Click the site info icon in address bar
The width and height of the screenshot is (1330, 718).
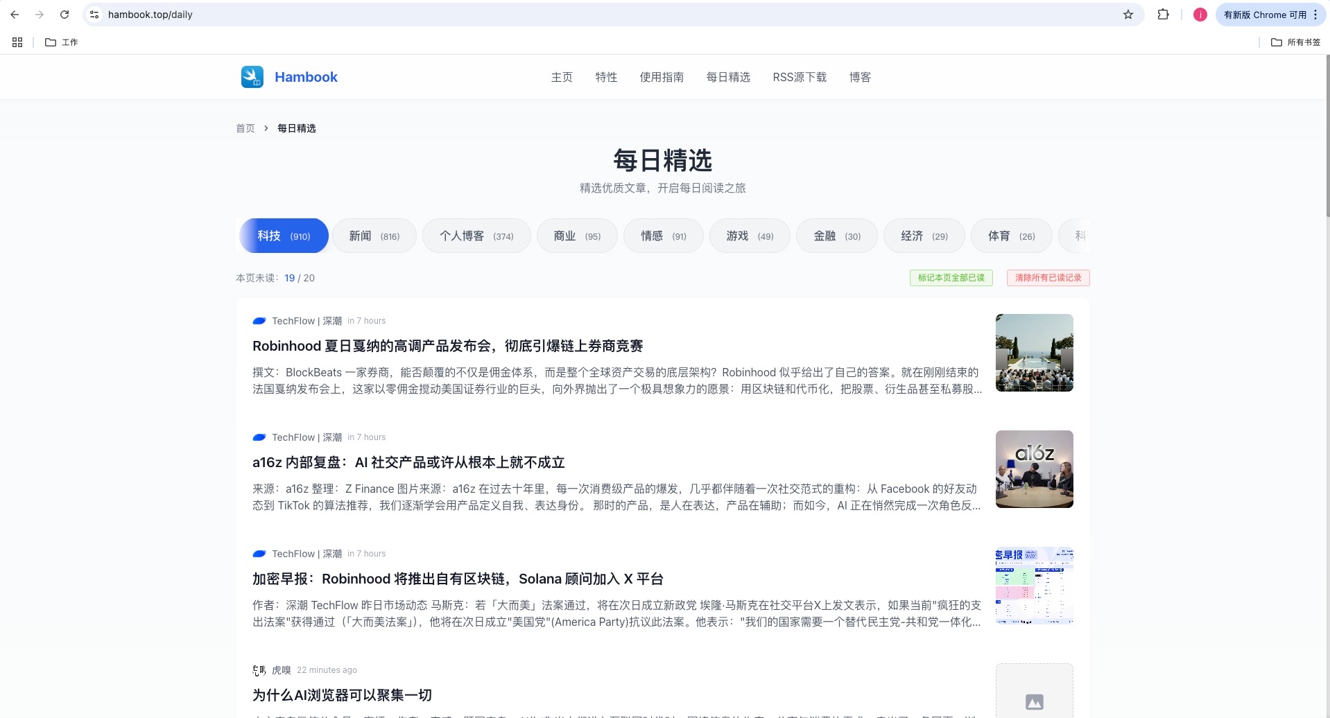[95, 15]
